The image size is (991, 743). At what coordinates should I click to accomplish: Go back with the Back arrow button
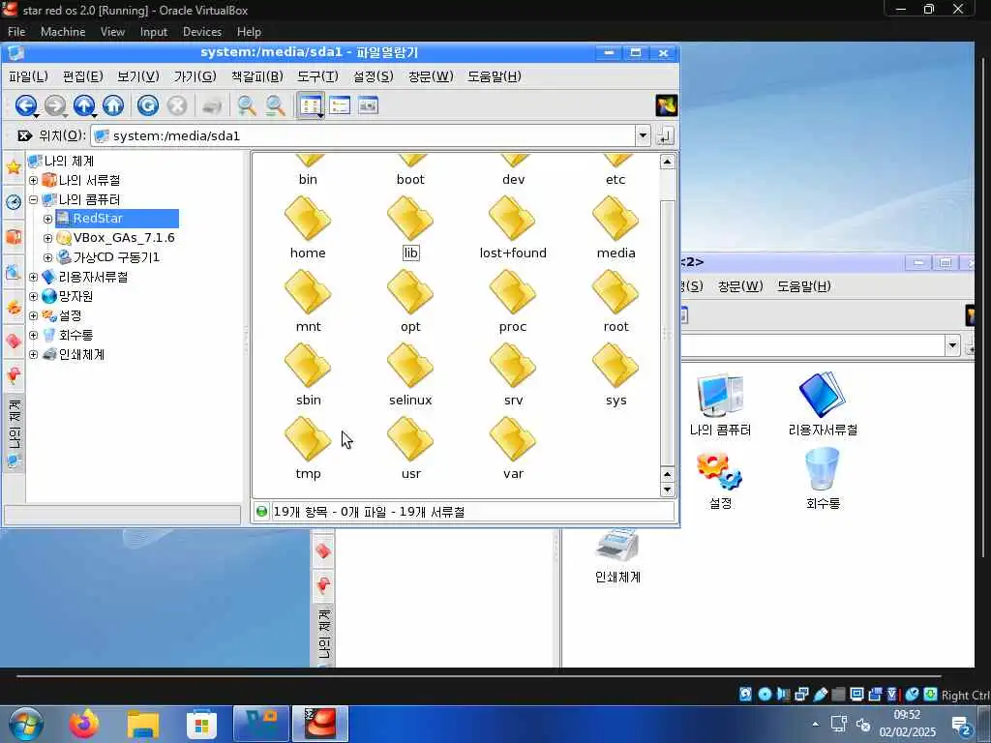(x=25, y=105)
